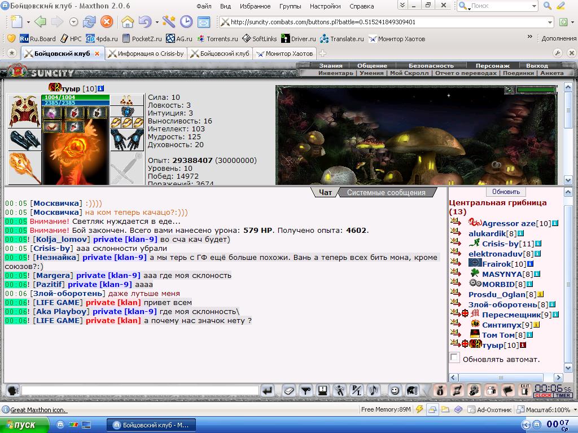
Task: Click the EXIT door icon
Action: click(524, 390)
